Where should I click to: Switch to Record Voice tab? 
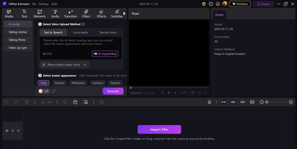(108, 32)
